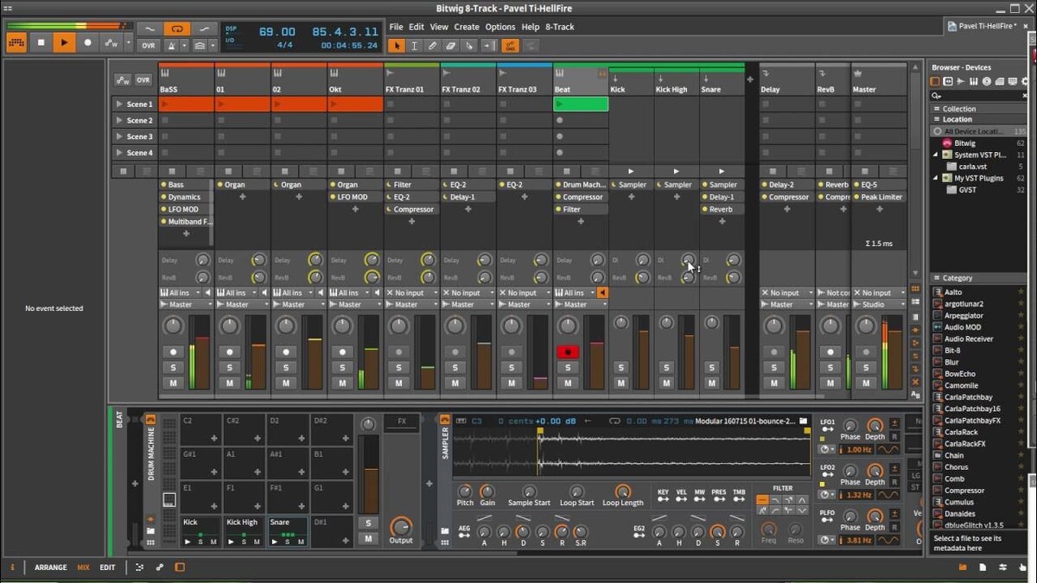Click the Play button in transport
The width and height of the screenshot is (1037, 583).
[x=64, y=42]
